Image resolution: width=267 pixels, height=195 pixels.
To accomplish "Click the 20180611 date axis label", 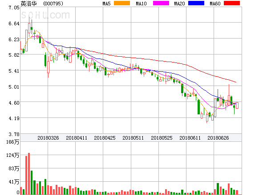I will coord(190,138).
